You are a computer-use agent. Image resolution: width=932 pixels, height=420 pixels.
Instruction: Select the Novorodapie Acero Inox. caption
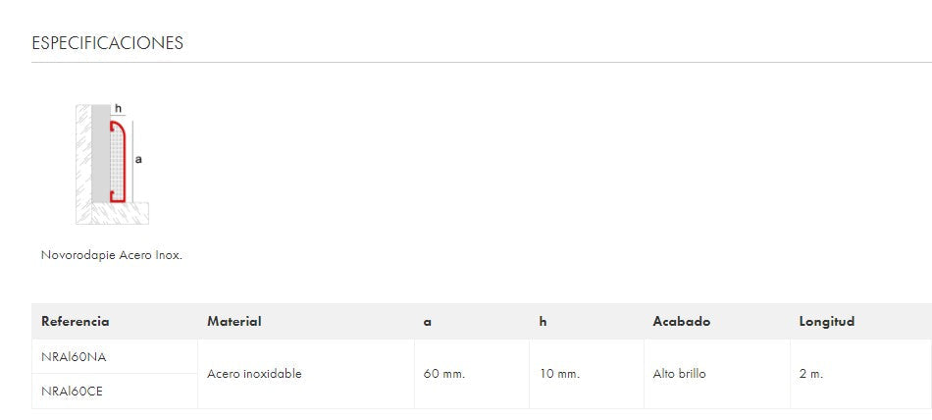(x=112, y=255)
